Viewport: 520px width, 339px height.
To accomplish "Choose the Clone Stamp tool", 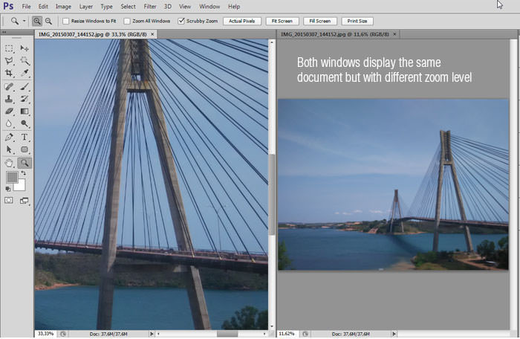I will pyautogui.click(x=9, y=99).
